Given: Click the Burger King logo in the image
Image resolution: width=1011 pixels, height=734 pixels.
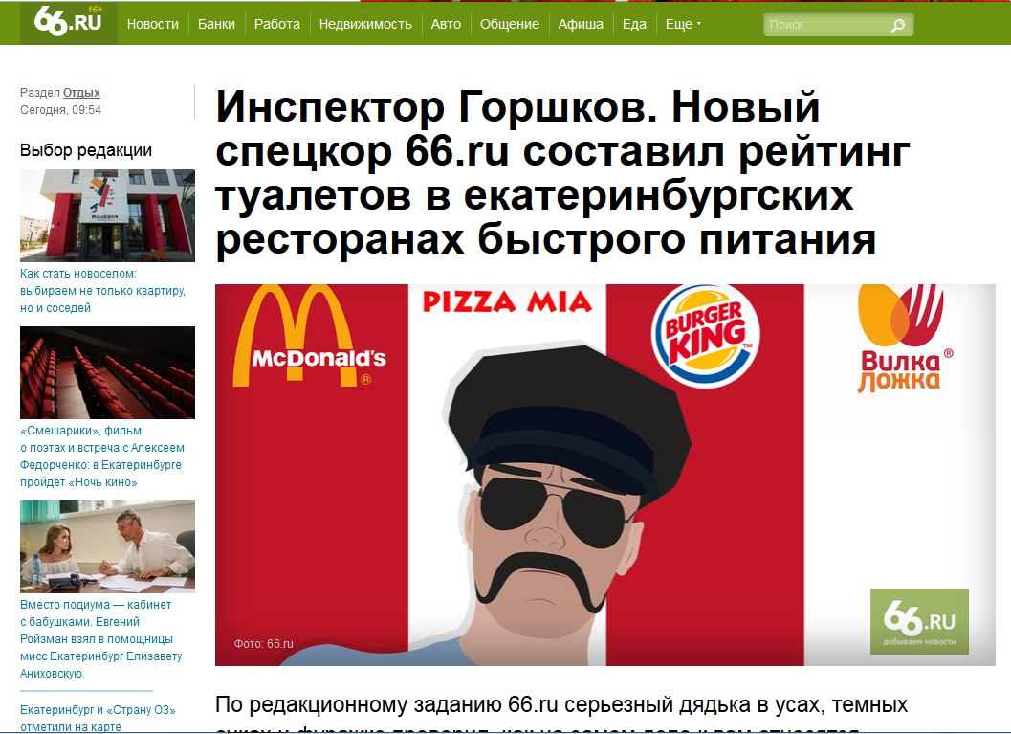Looking at the screenshot, I should tap(705, 336).
